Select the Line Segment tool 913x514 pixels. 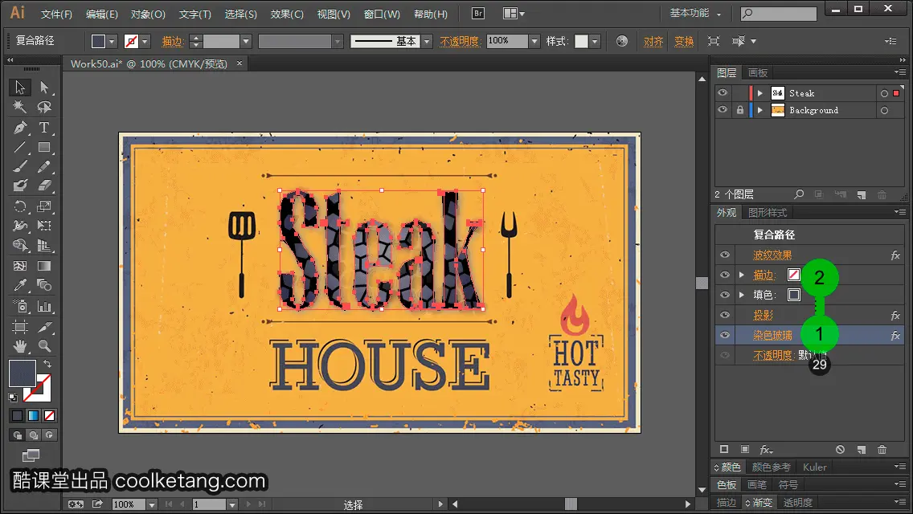click(20, 147)
